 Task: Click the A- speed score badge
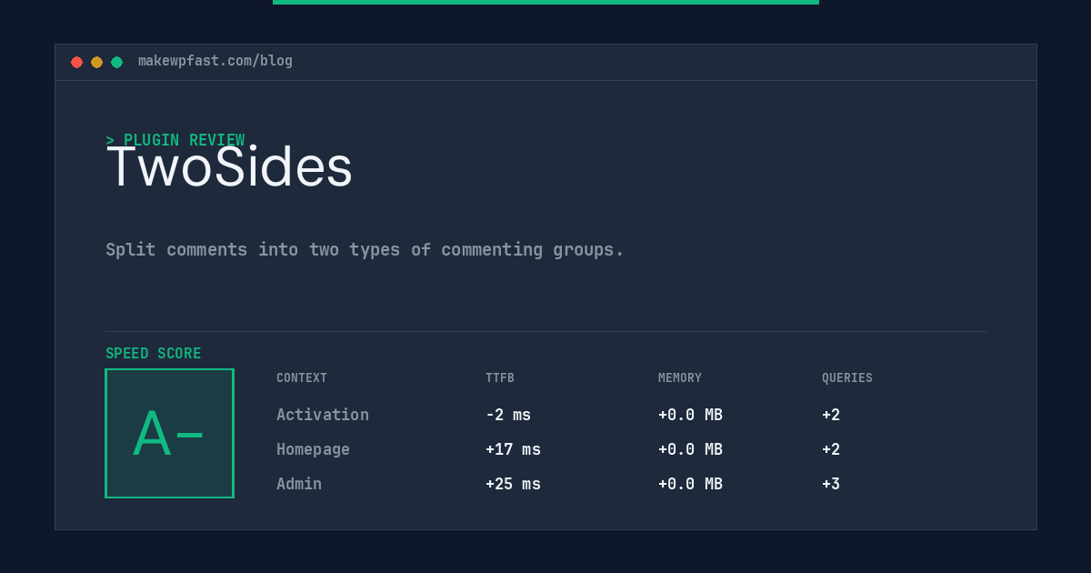[170, 434]
